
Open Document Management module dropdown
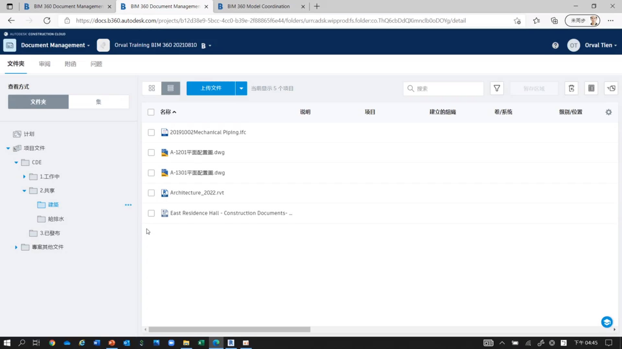(x=88, y=46)
